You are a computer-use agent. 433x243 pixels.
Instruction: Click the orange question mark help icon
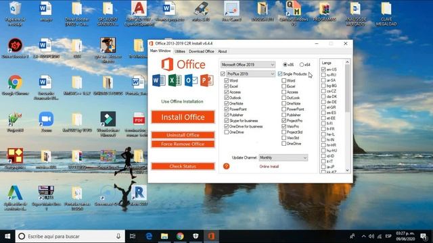226,166
